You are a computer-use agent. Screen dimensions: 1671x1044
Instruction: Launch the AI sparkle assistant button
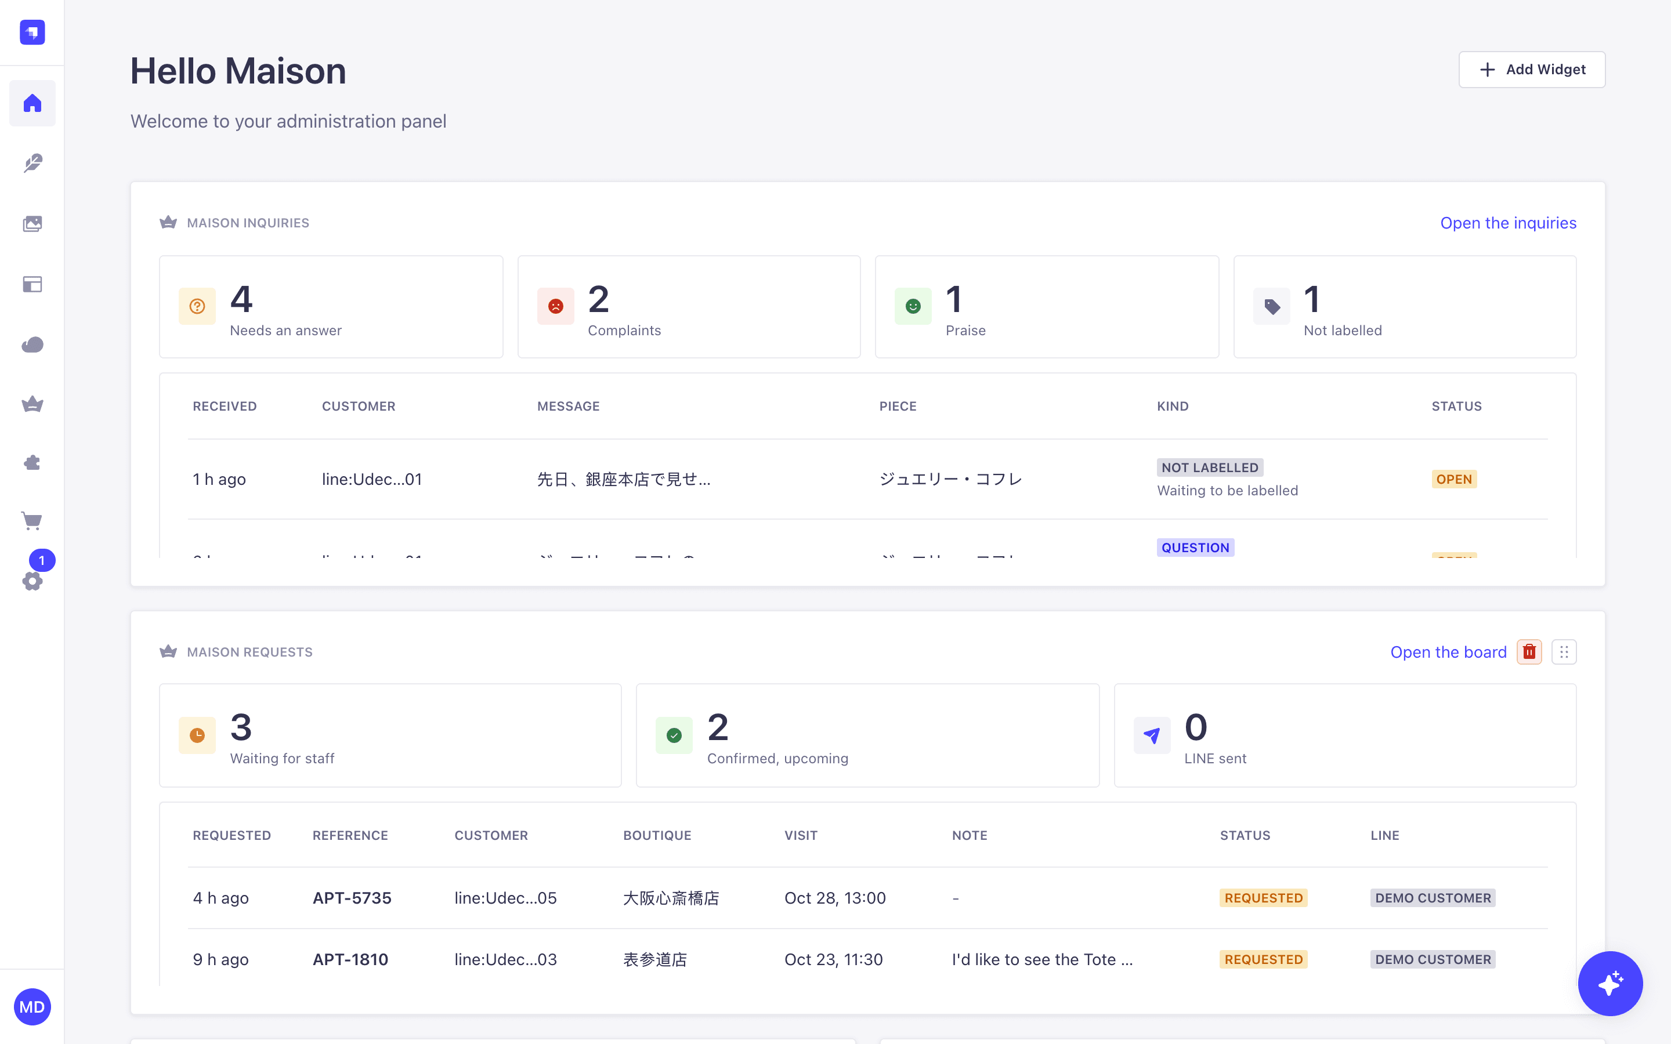[1609, 983]
